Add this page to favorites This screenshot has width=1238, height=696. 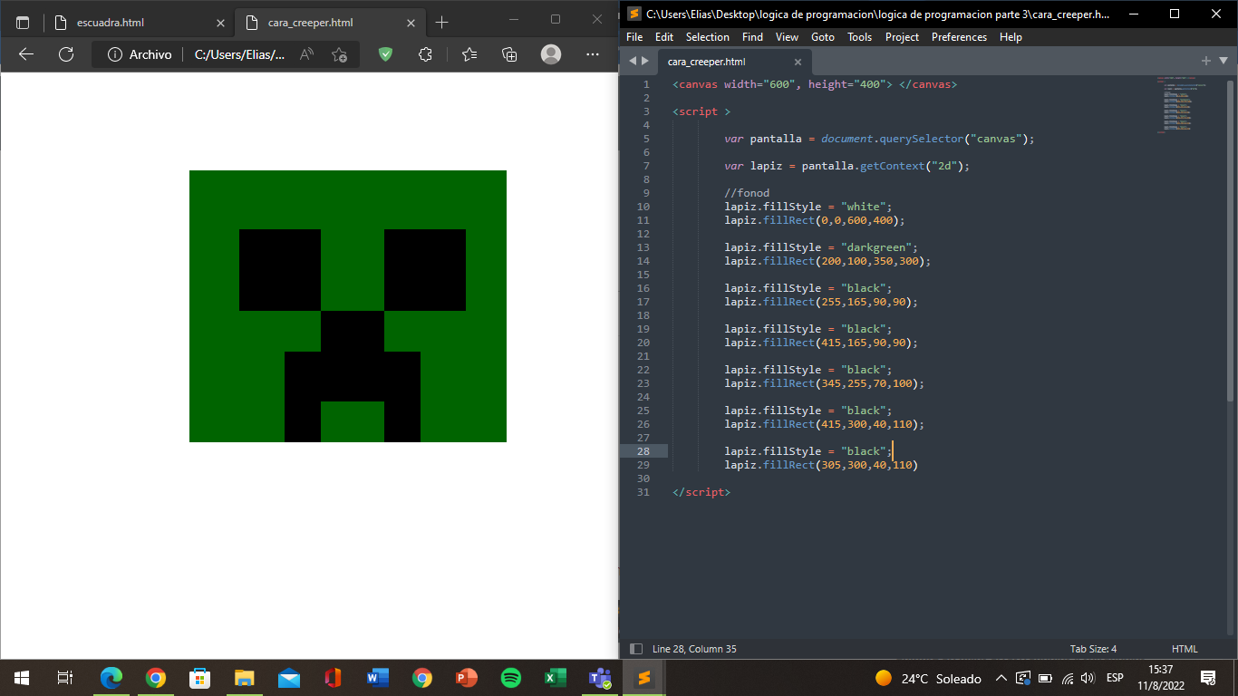(x=339, y=54)
